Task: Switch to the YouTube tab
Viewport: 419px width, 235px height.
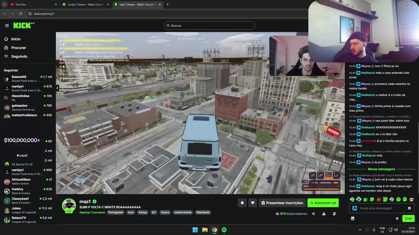Action: 33,5
